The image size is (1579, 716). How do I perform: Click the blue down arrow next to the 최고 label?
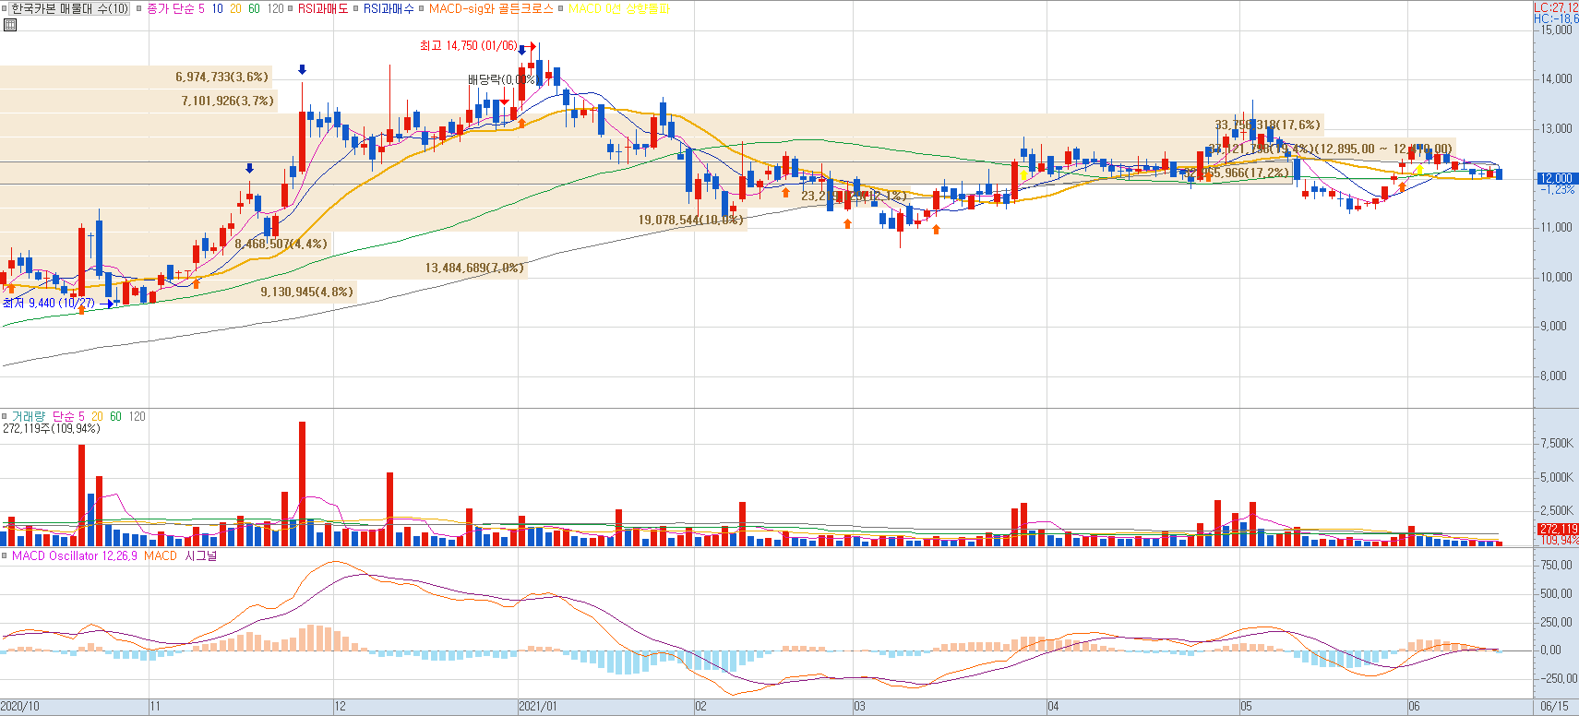[x=523, y=51]
